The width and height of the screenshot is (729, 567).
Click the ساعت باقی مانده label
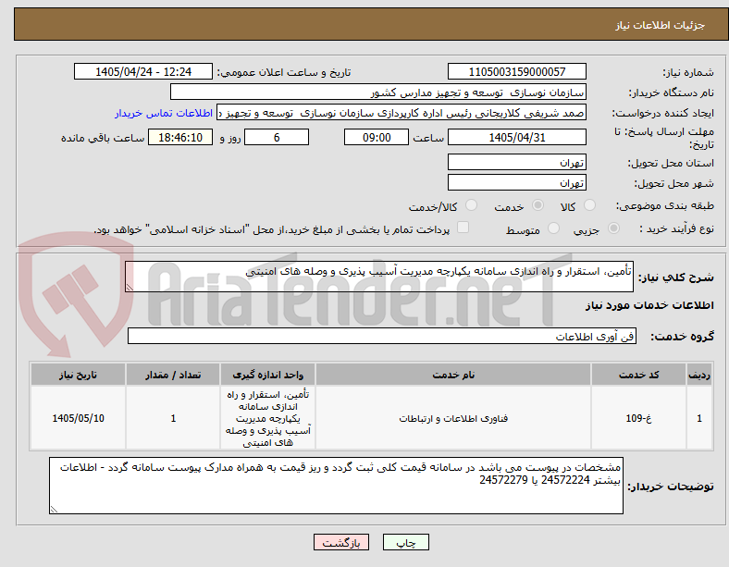click(x=103, y=138)
